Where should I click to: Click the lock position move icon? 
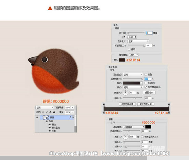(50, 112)
